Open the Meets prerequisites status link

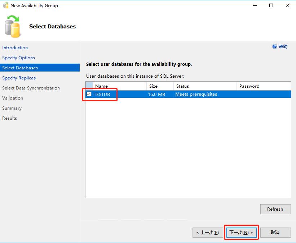coord(196,94)
